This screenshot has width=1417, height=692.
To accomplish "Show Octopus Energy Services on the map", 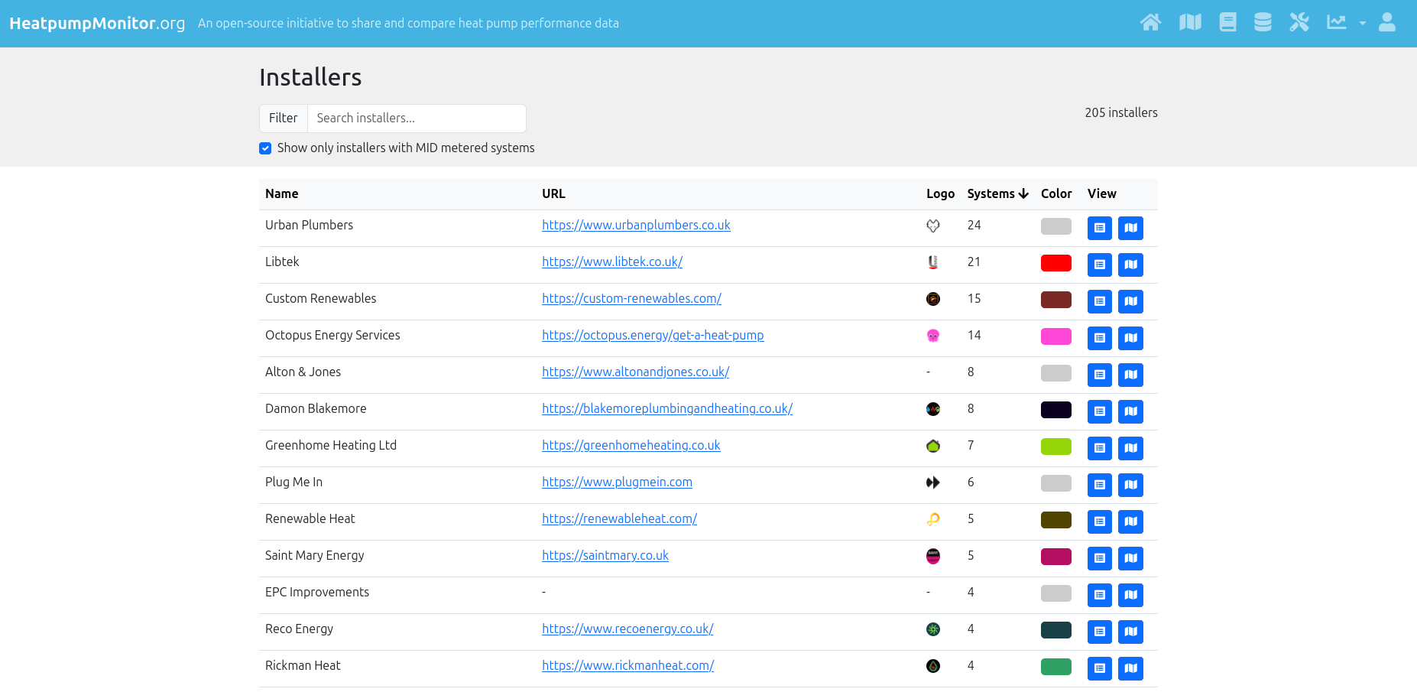I will 1130,338.
